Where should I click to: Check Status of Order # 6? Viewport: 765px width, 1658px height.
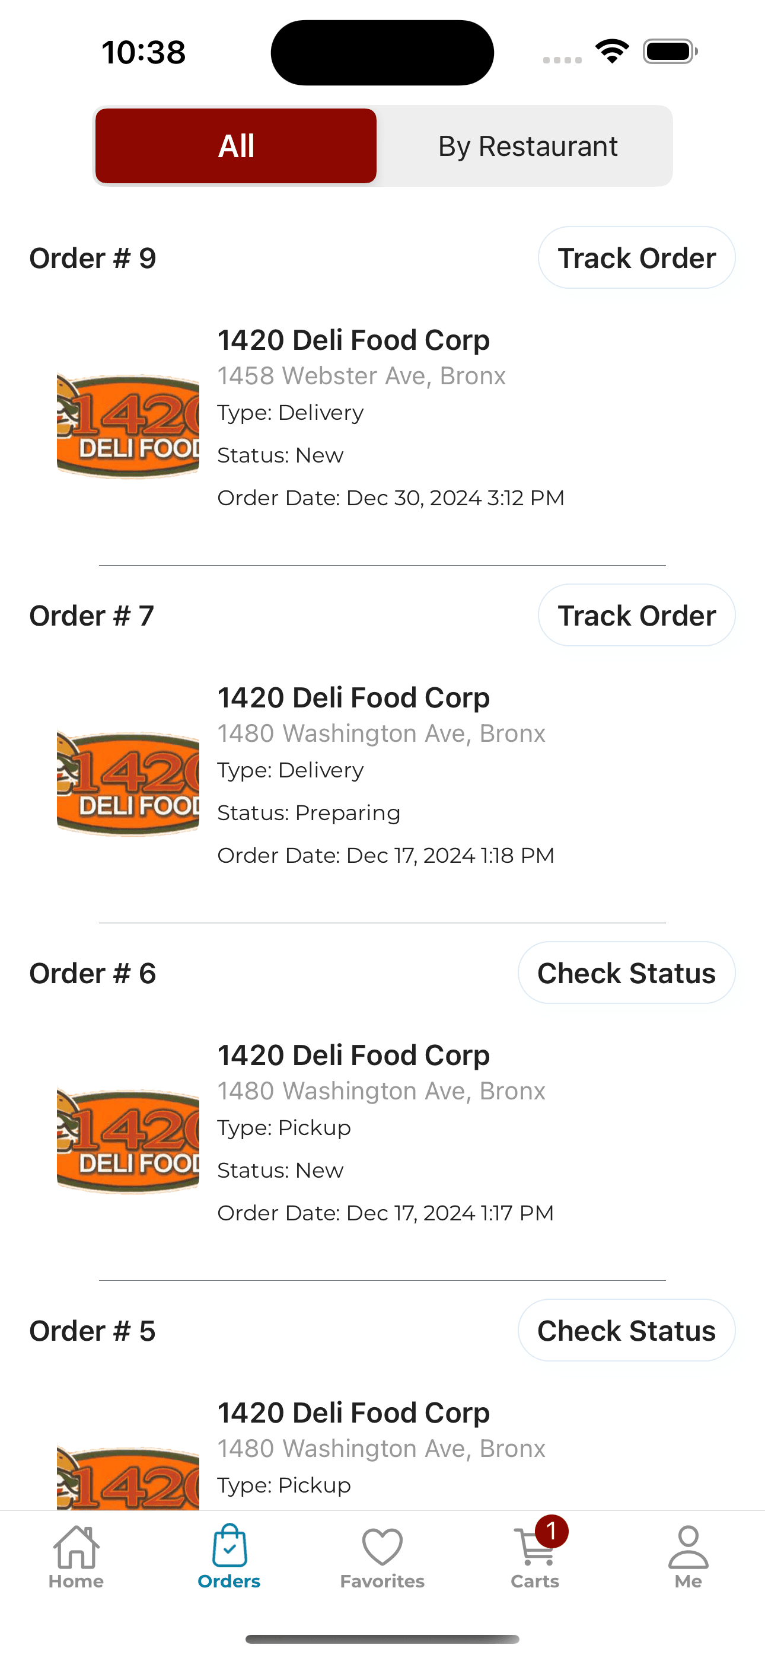(627, 973)
